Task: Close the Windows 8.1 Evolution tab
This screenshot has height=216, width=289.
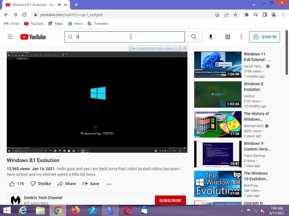Action: tap(65, 5)
